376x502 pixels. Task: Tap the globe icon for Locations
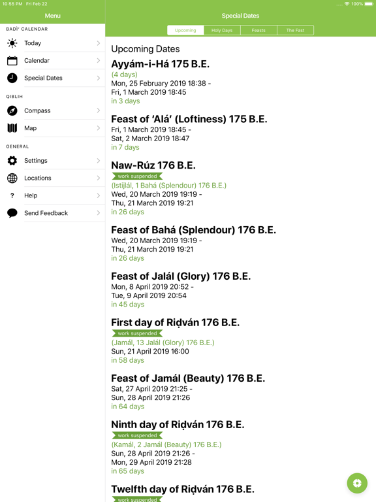click(x=12, y=178)
